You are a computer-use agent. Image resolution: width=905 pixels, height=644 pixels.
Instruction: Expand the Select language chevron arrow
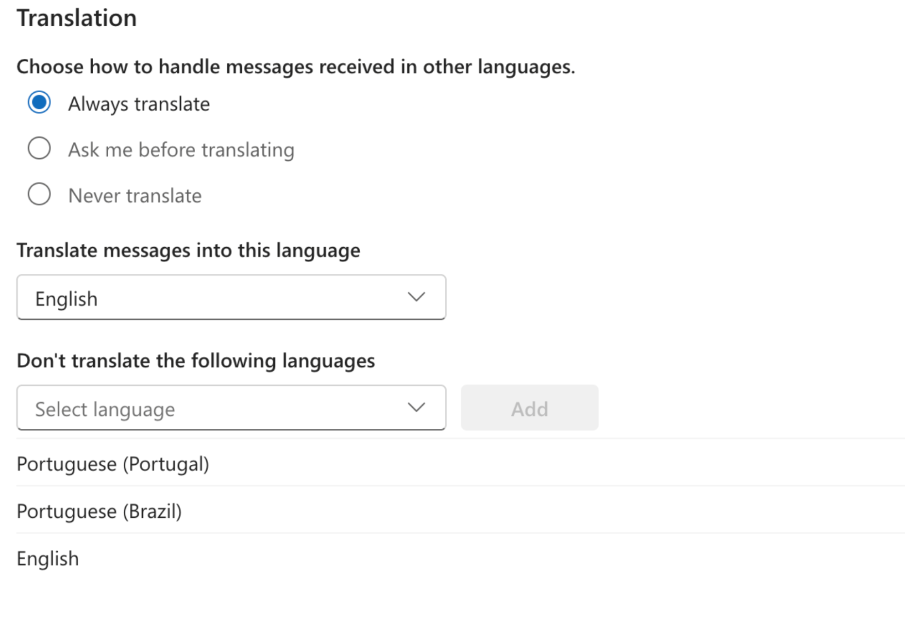coord(416,407)
